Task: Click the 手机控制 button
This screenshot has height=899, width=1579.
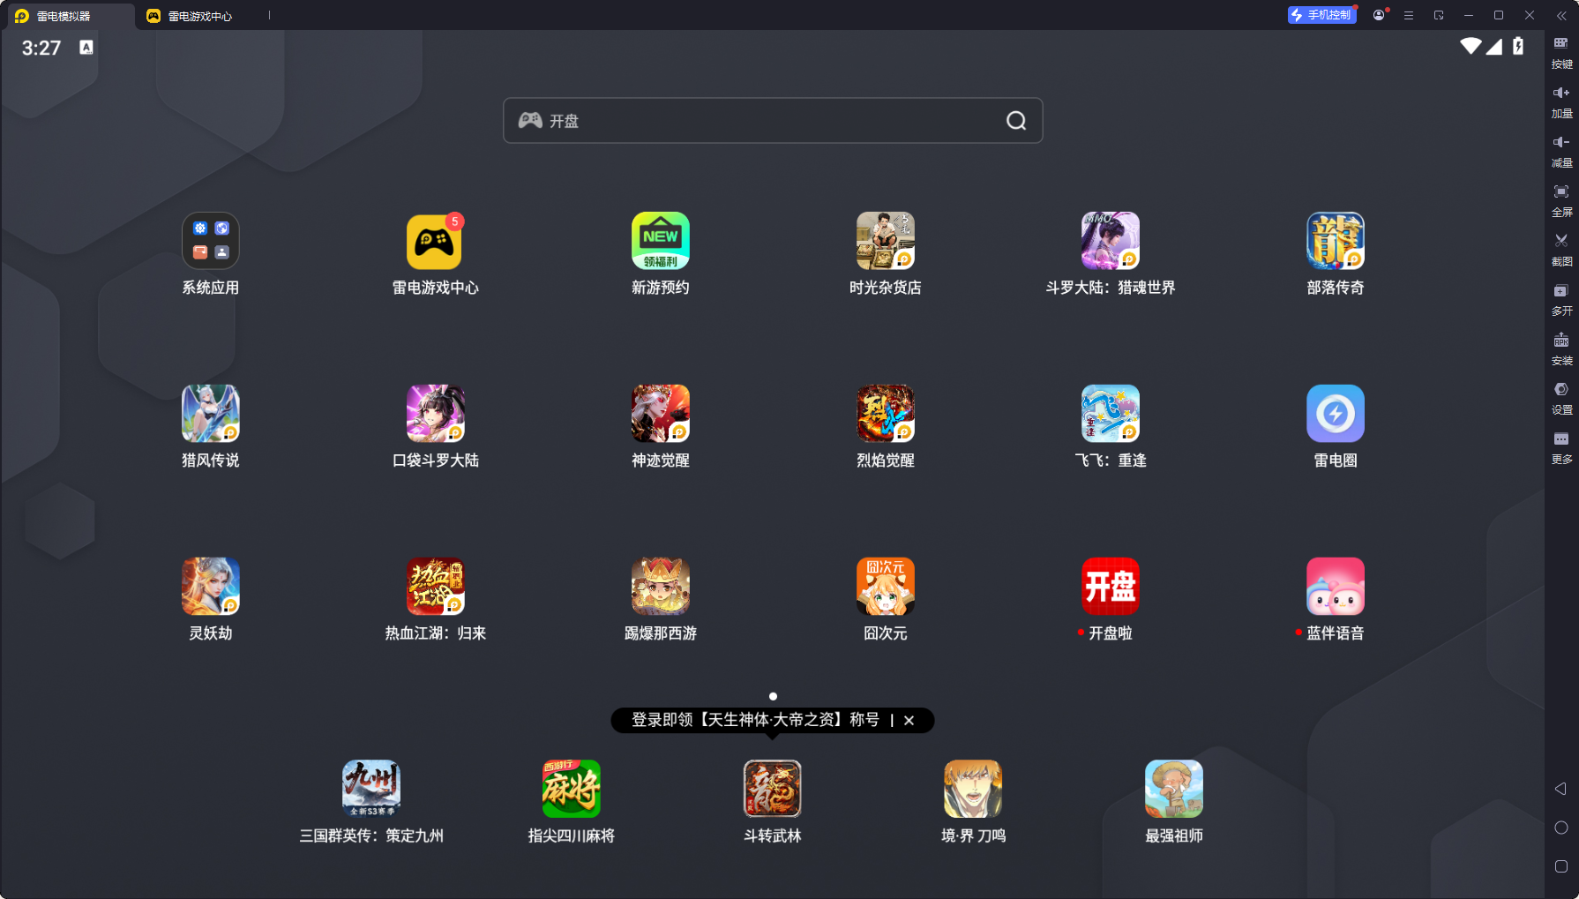Action: click(1321, 15)
